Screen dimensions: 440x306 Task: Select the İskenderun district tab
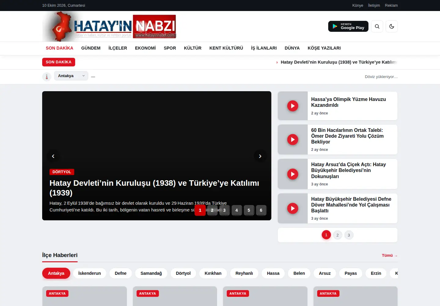coord(90,273)
